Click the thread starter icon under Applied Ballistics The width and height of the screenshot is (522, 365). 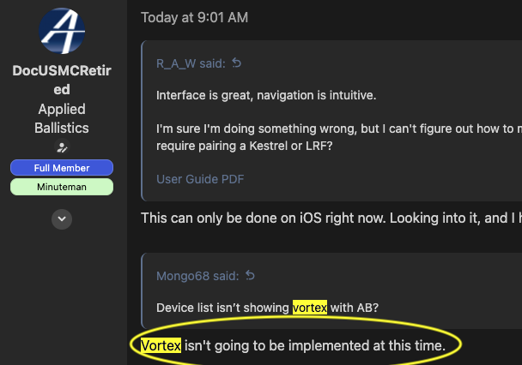(x=62, y=147)
